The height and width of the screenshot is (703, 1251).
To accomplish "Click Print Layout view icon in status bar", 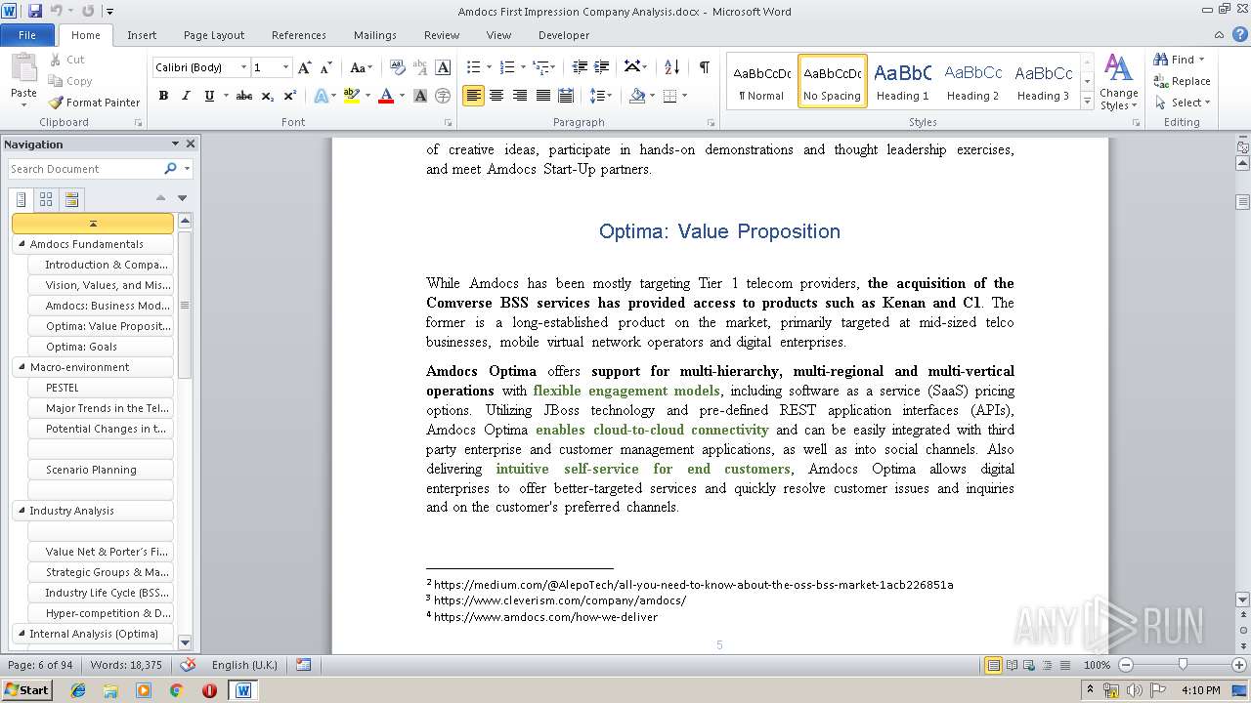I will coord(993,665).
